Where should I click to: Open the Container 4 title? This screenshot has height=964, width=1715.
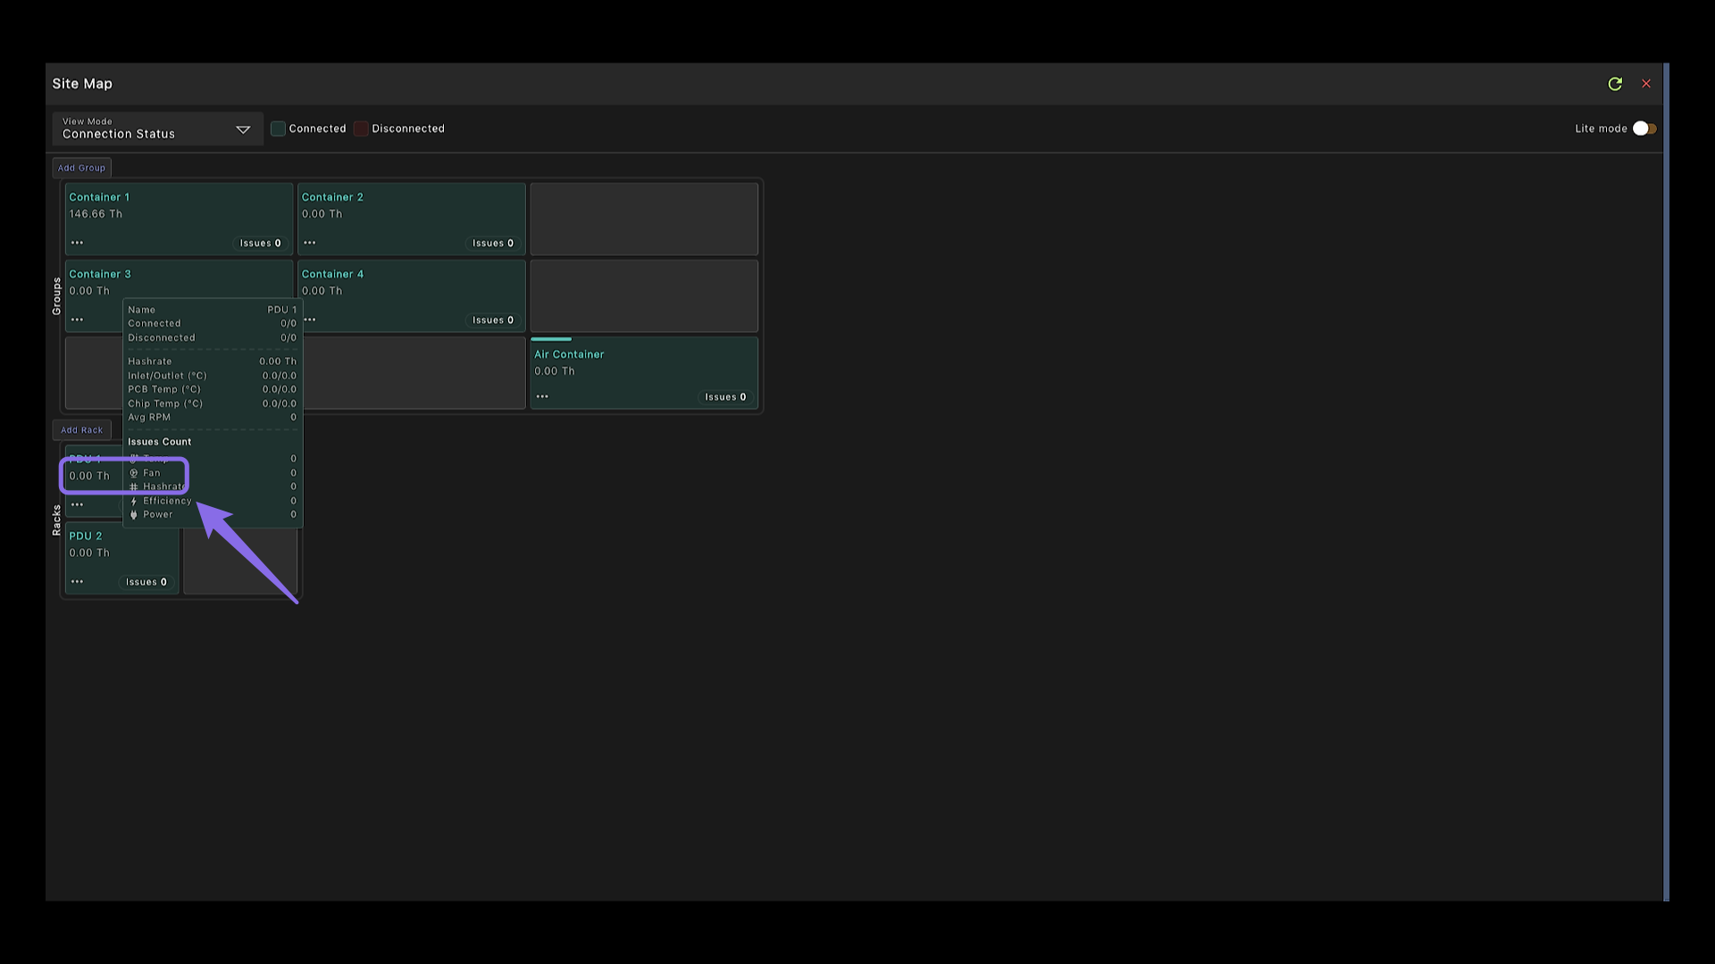coord(332,274)
